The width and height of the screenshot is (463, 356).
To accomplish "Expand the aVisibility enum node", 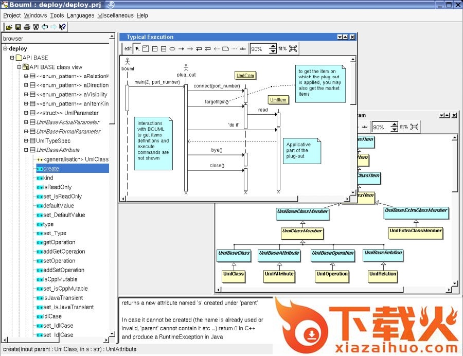I will pyautogui.click(x=26, y=95).
